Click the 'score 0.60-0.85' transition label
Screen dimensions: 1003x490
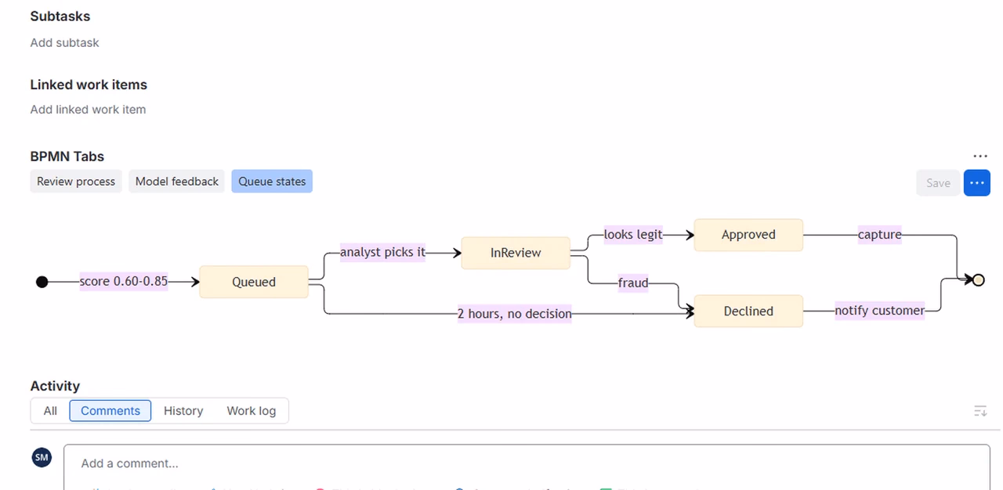pos(124,281)
